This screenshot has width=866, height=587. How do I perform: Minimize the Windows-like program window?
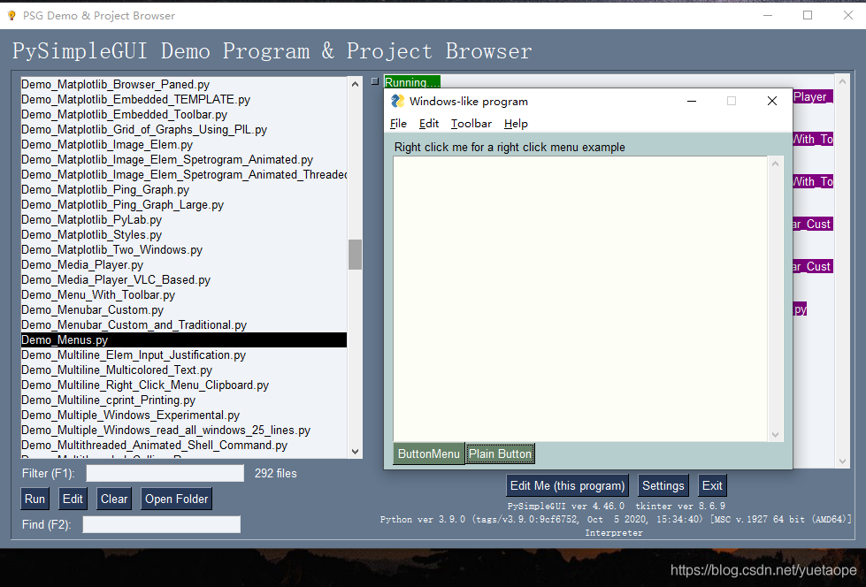click(x=692, y=101)
